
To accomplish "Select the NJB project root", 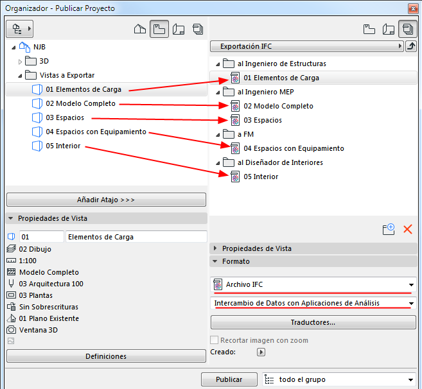I will [x=32, y=47].
